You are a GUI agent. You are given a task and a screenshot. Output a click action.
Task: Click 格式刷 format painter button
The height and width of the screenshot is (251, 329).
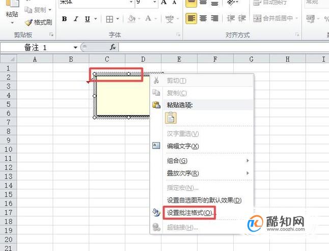point(38,22)
